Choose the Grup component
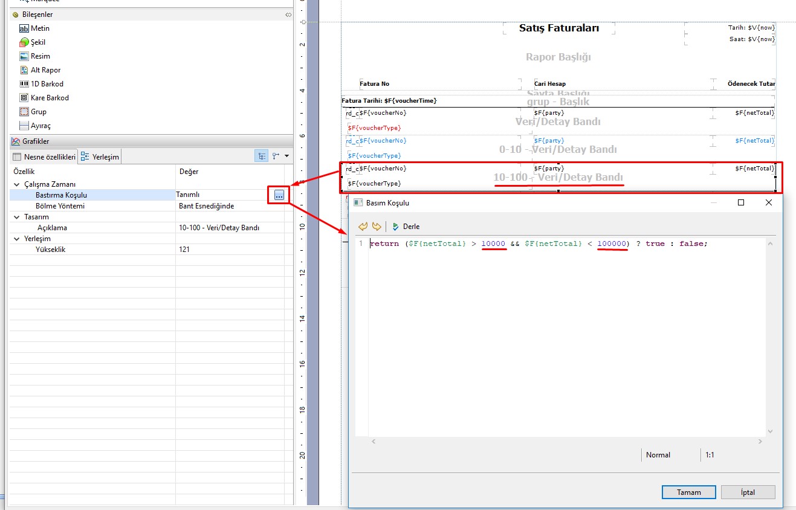This screenshot has height=510, width=796. tap(38, 112)
